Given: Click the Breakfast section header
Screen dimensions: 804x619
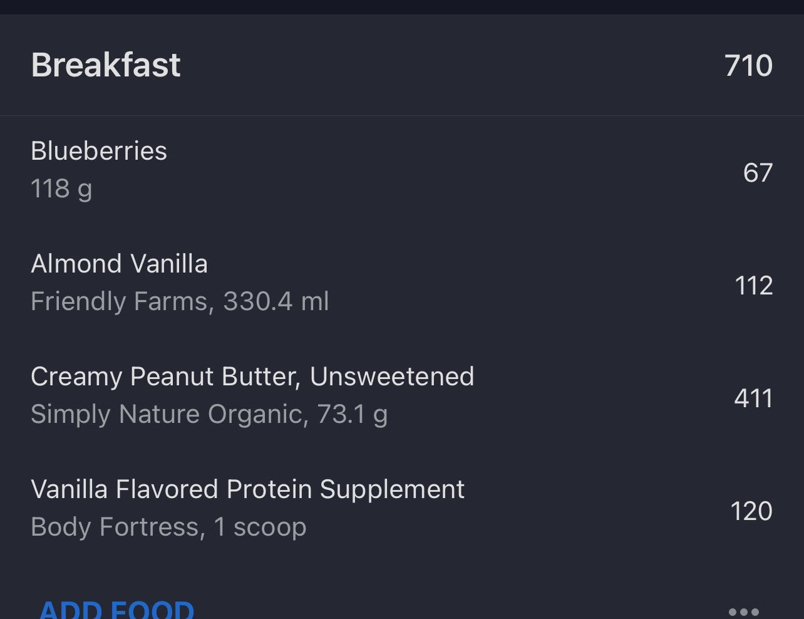Looking at the screenshot, I should click(x=105, y=65).
